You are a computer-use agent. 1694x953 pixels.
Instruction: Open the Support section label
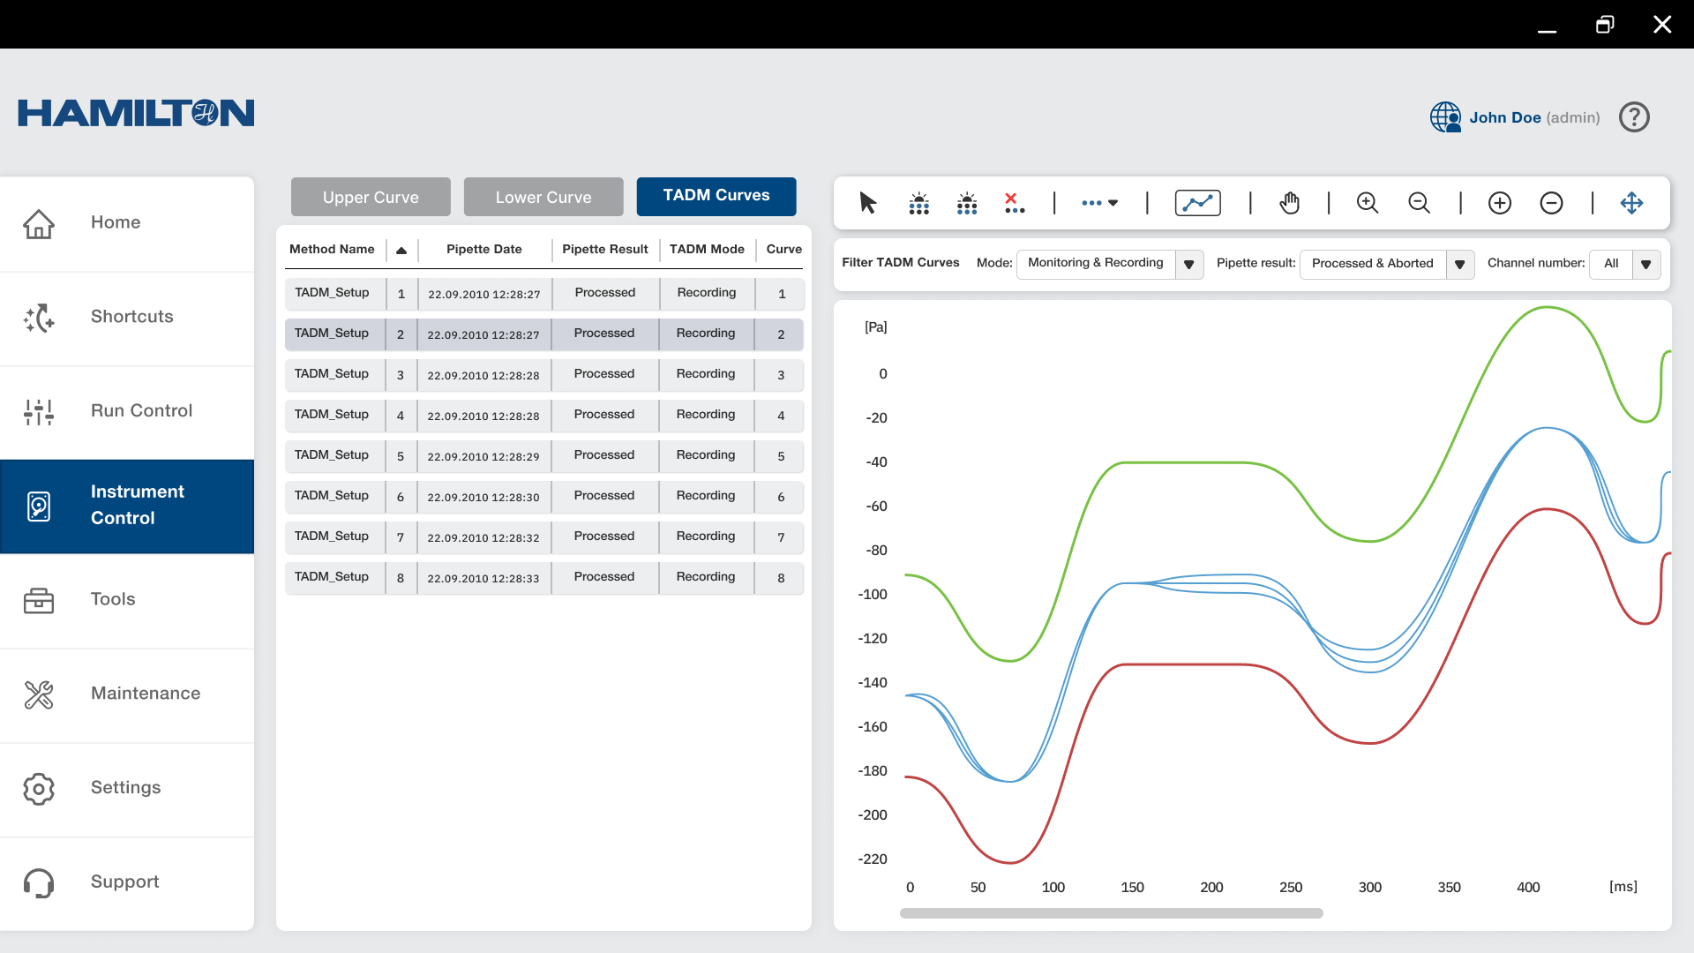pyautogui.click(x=125, y=882)
